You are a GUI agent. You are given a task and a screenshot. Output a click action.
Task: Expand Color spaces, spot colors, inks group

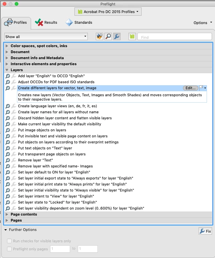[7, 46]
